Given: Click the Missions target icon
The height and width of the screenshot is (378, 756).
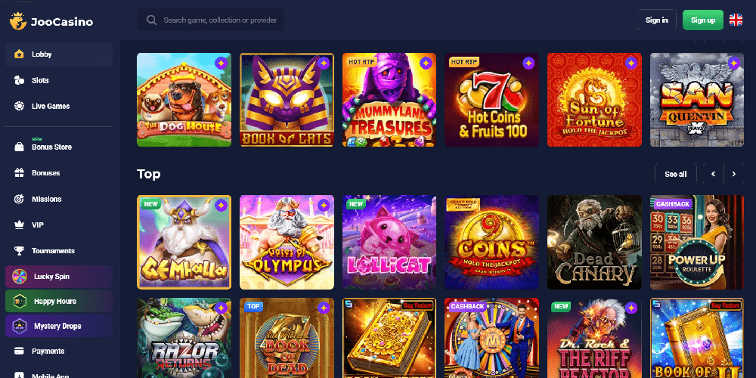Looking at the screenshot, I should tap(20, 199).
